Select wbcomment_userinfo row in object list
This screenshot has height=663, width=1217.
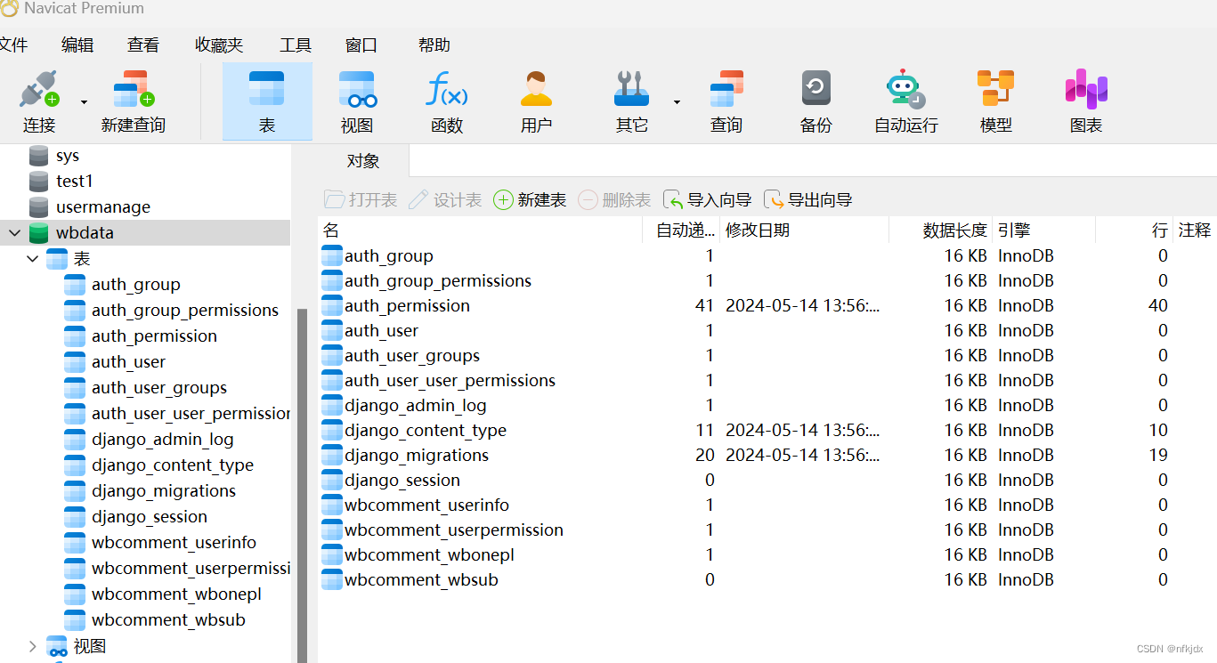pyautogui.click(x=767, y=505)
